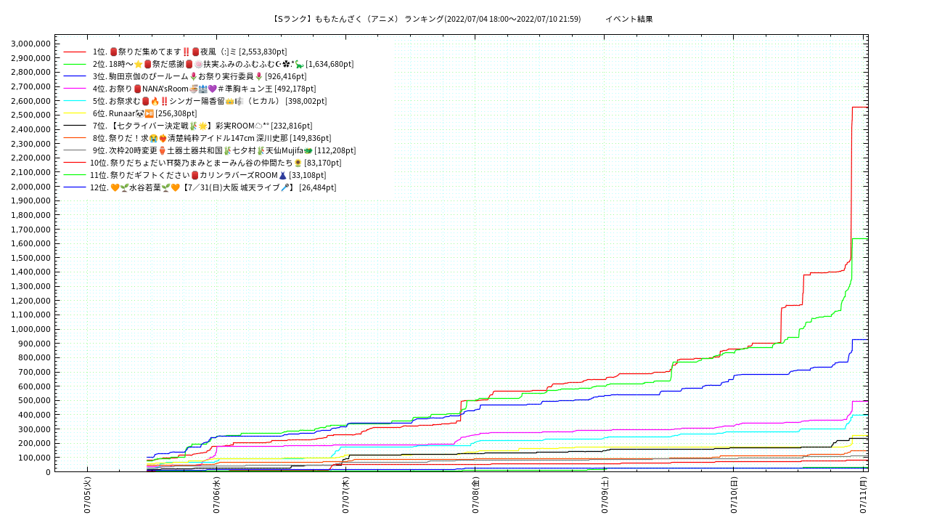Click the y-axis value 2,200,000
This screenshot has width=929, height=523.
coord(30,158)
